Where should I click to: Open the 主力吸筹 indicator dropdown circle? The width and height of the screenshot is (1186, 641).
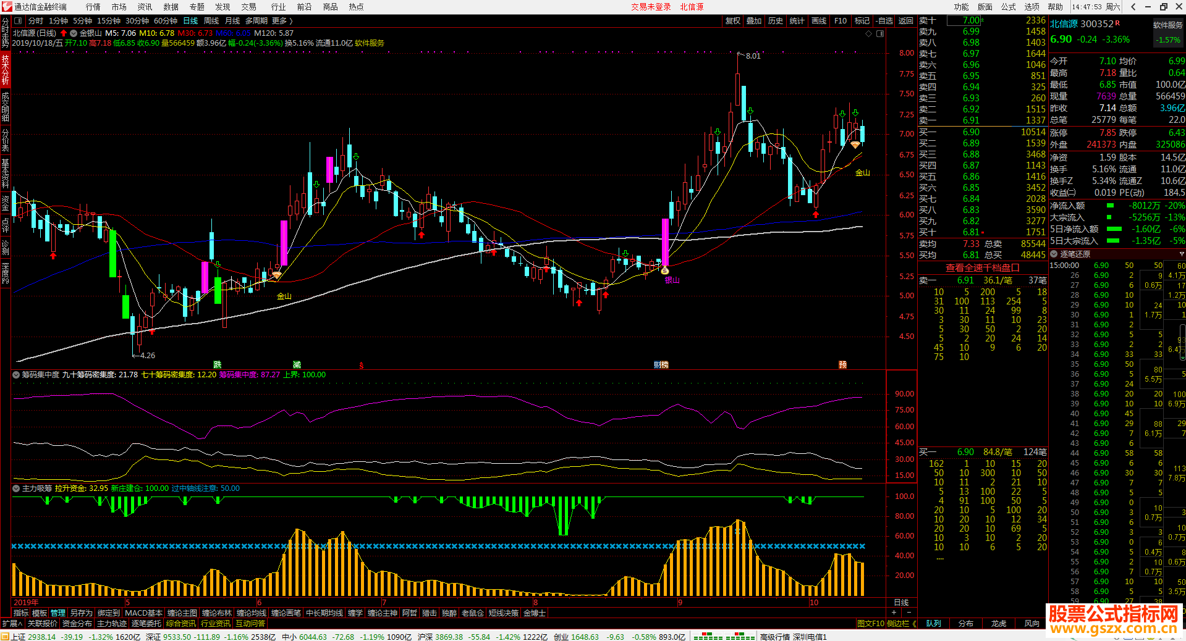pyautogui.click(x=16, y=488)
